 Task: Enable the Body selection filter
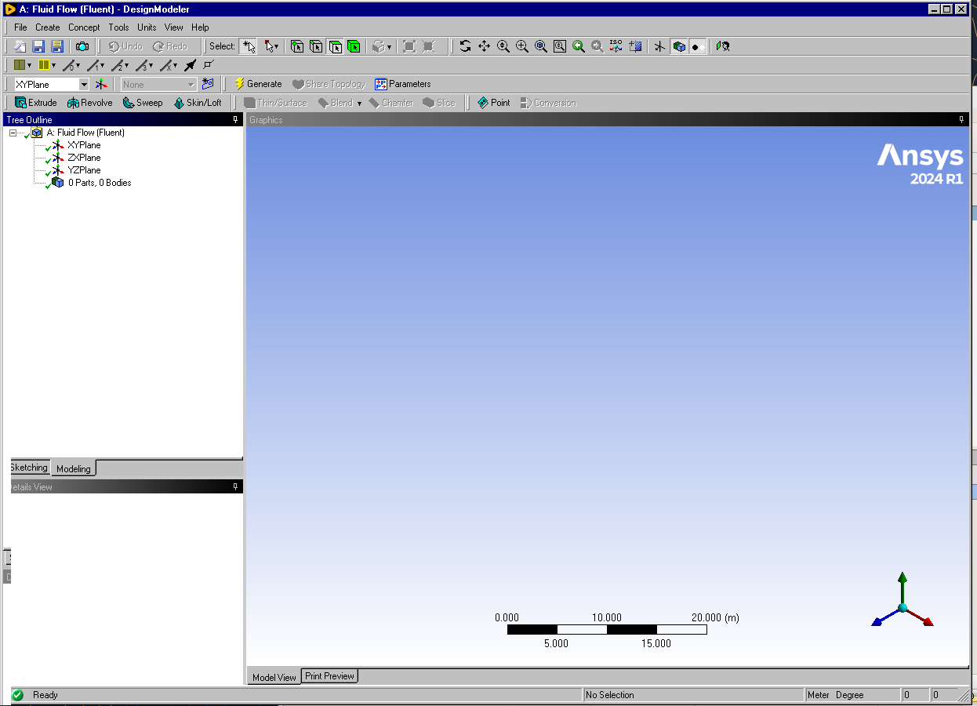[x=354, y=46]
